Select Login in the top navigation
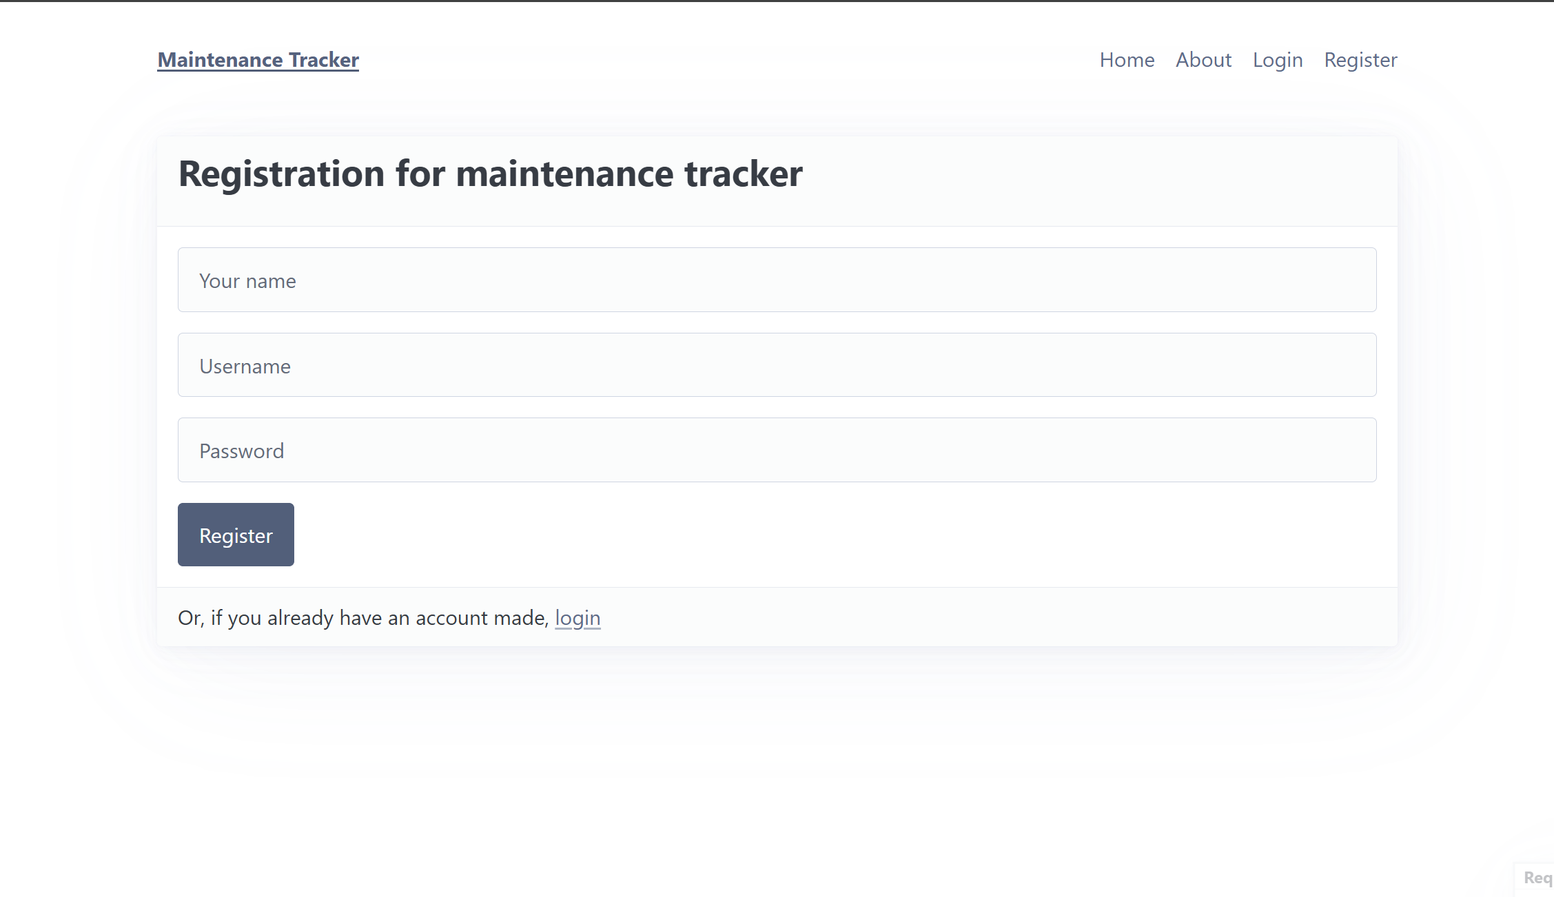The image size is (1554, 897). [1277, 60]
